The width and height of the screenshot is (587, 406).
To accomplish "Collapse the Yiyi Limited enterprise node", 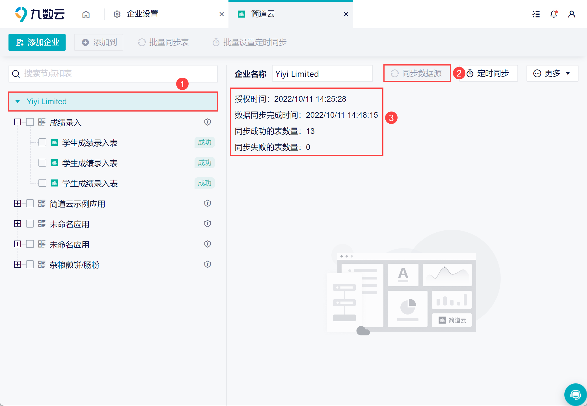I will (18, 101).
